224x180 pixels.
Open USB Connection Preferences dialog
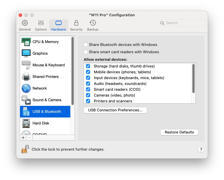115,110
